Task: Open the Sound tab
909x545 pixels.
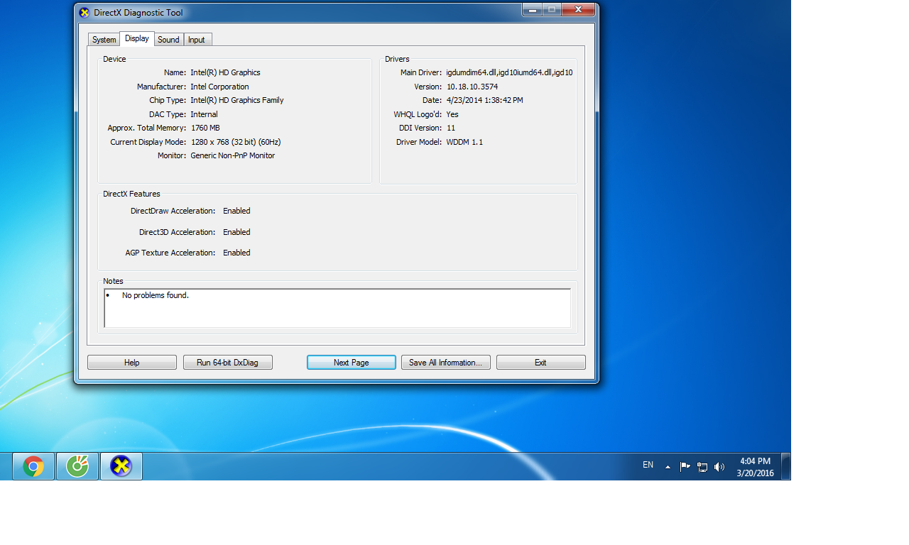Action: [x=168, y=40]
